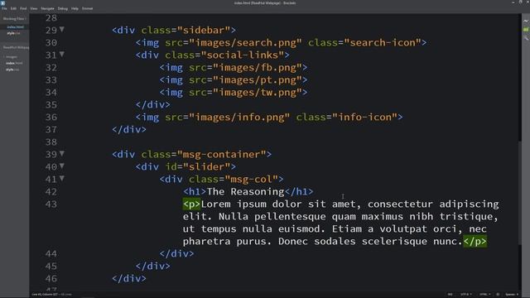Click the Live Preview lightning icon
Viewport: 530px width, 298px height.
pyautogui.click(x=526, y=21)
